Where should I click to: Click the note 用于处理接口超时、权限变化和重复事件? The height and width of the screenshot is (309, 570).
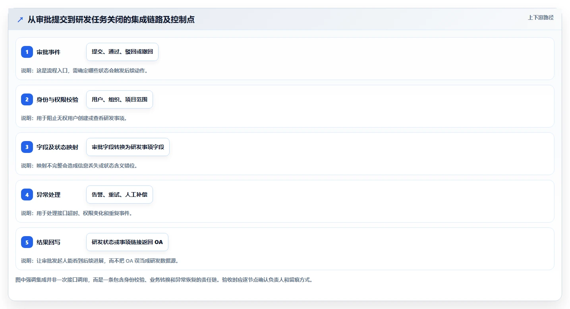(77, 213)
